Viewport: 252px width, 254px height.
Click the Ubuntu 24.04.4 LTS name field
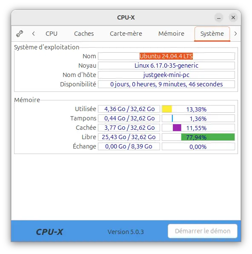166,56
